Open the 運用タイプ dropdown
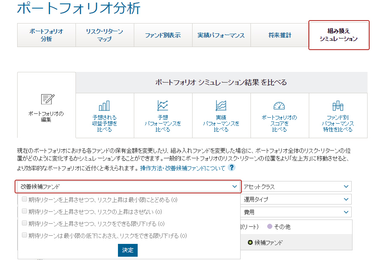 296,199
